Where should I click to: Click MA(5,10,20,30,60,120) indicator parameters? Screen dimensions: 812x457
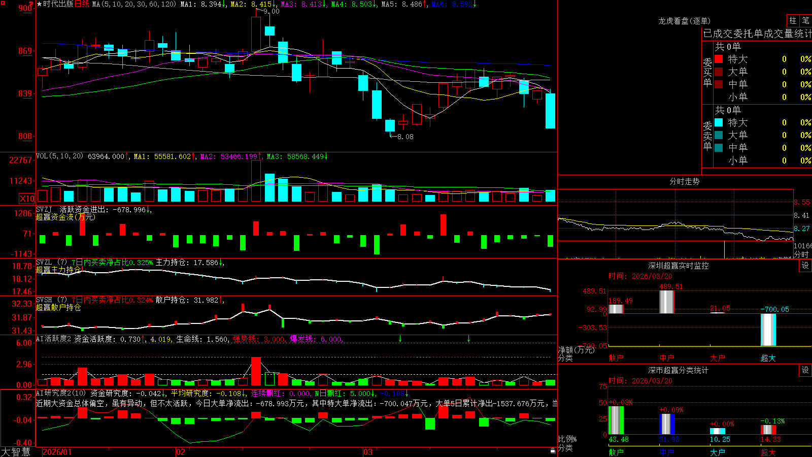(x=134, y=4)
